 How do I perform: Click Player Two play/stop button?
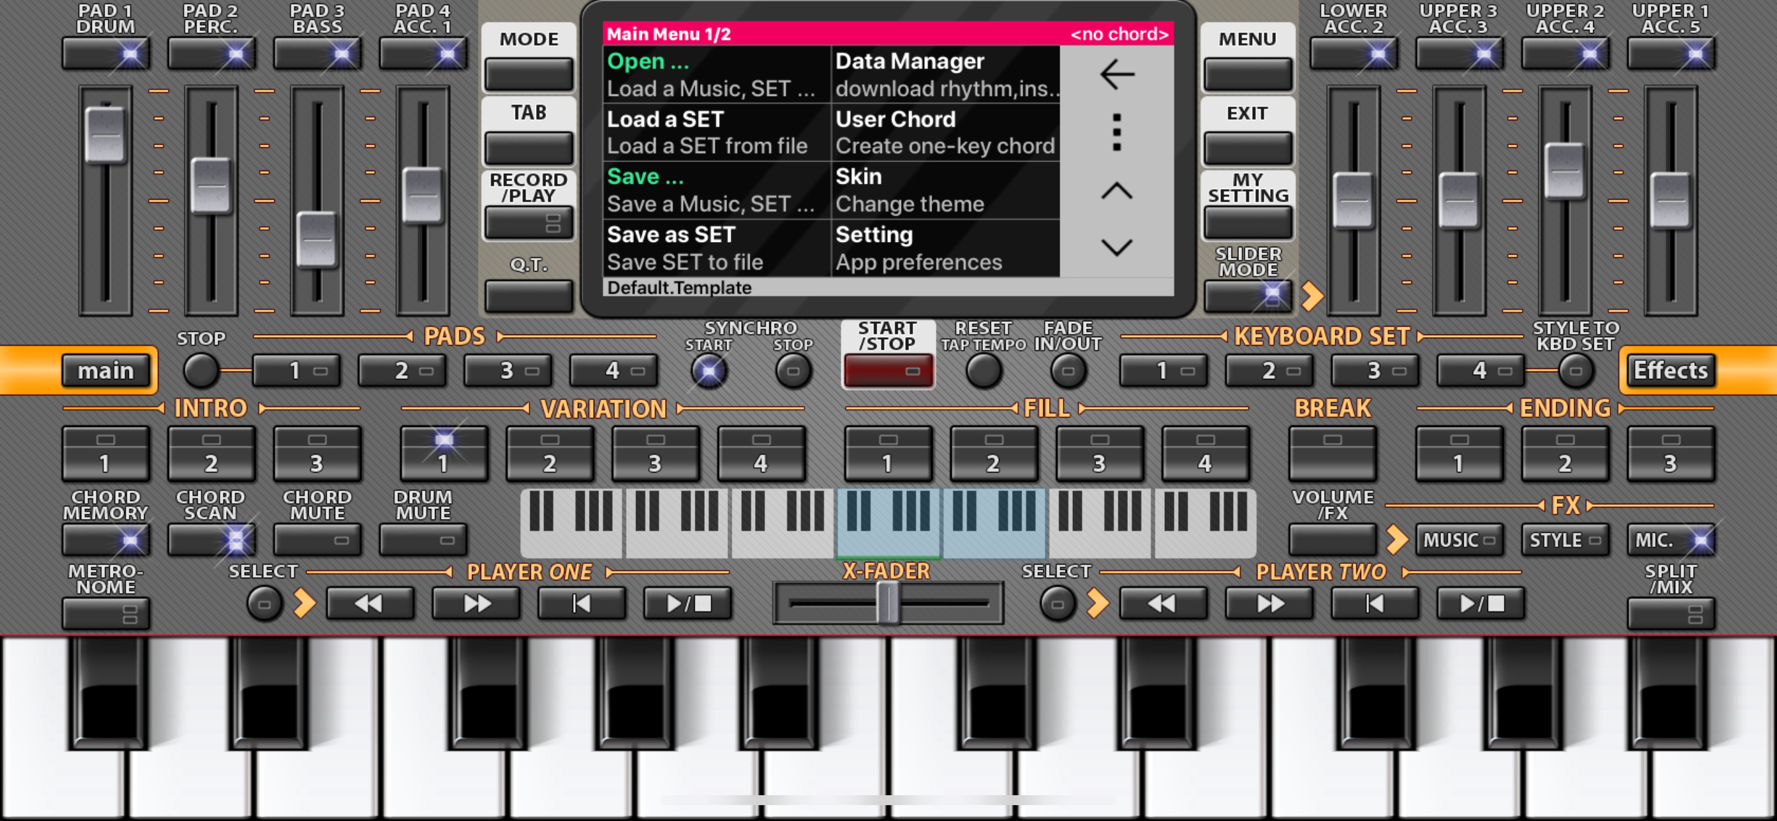1480,604
